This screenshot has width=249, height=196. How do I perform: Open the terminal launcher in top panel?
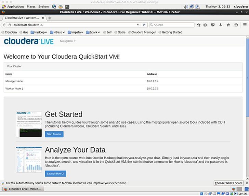click(67, 7)
